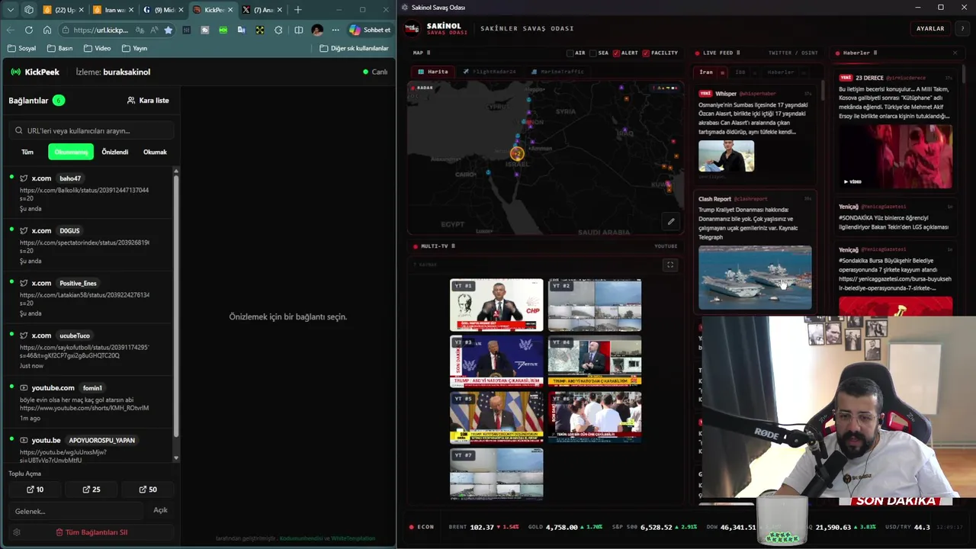
Task: Open browser settings and more menu
Action: pyautogui.click(x=335, y=30)
